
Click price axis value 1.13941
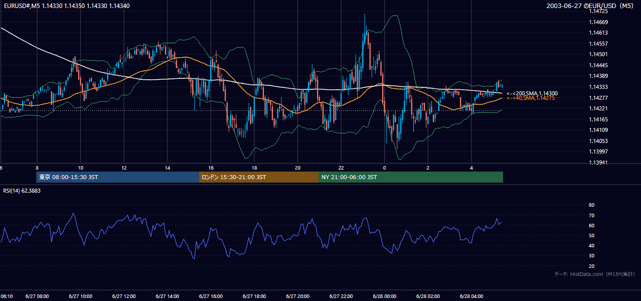coord(598,163)
